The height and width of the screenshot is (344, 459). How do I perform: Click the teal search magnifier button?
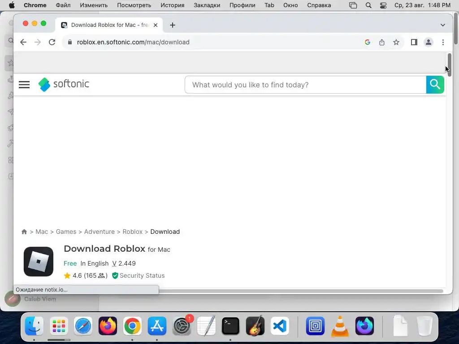435,85
